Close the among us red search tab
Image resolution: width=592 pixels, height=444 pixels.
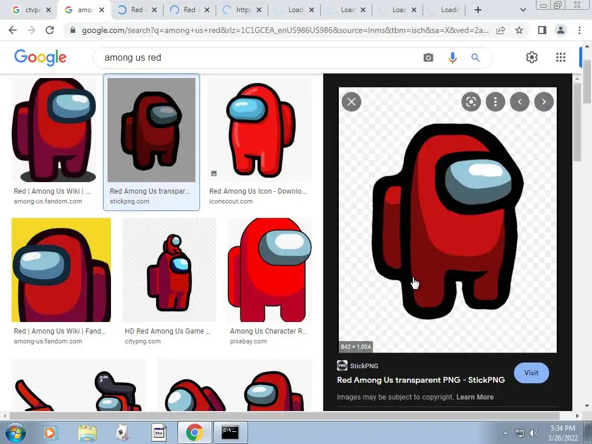(x=102, y=10)
